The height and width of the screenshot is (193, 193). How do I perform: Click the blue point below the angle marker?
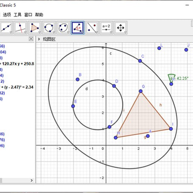171,84
